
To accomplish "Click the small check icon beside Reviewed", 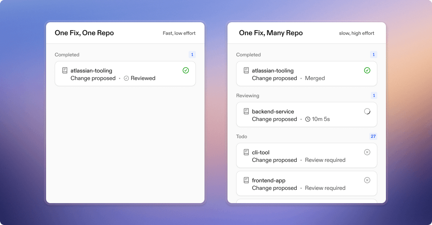I will 126,78.
